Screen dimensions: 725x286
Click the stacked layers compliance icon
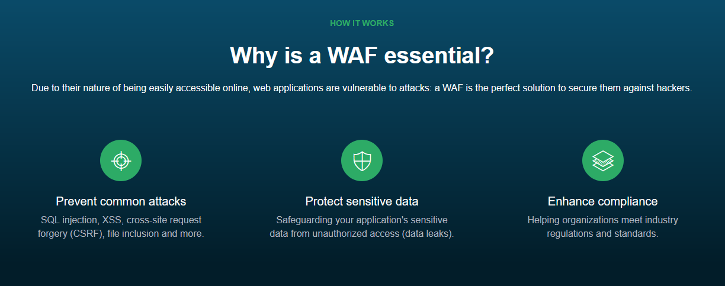tap(603, 160)
